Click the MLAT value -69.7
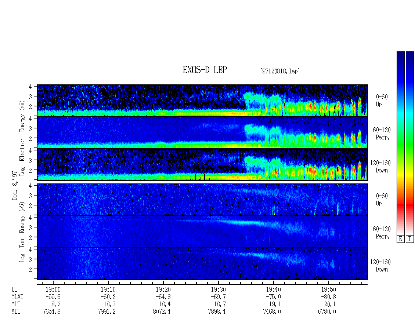Screen dimensions: 415x321 pos(218,297)
